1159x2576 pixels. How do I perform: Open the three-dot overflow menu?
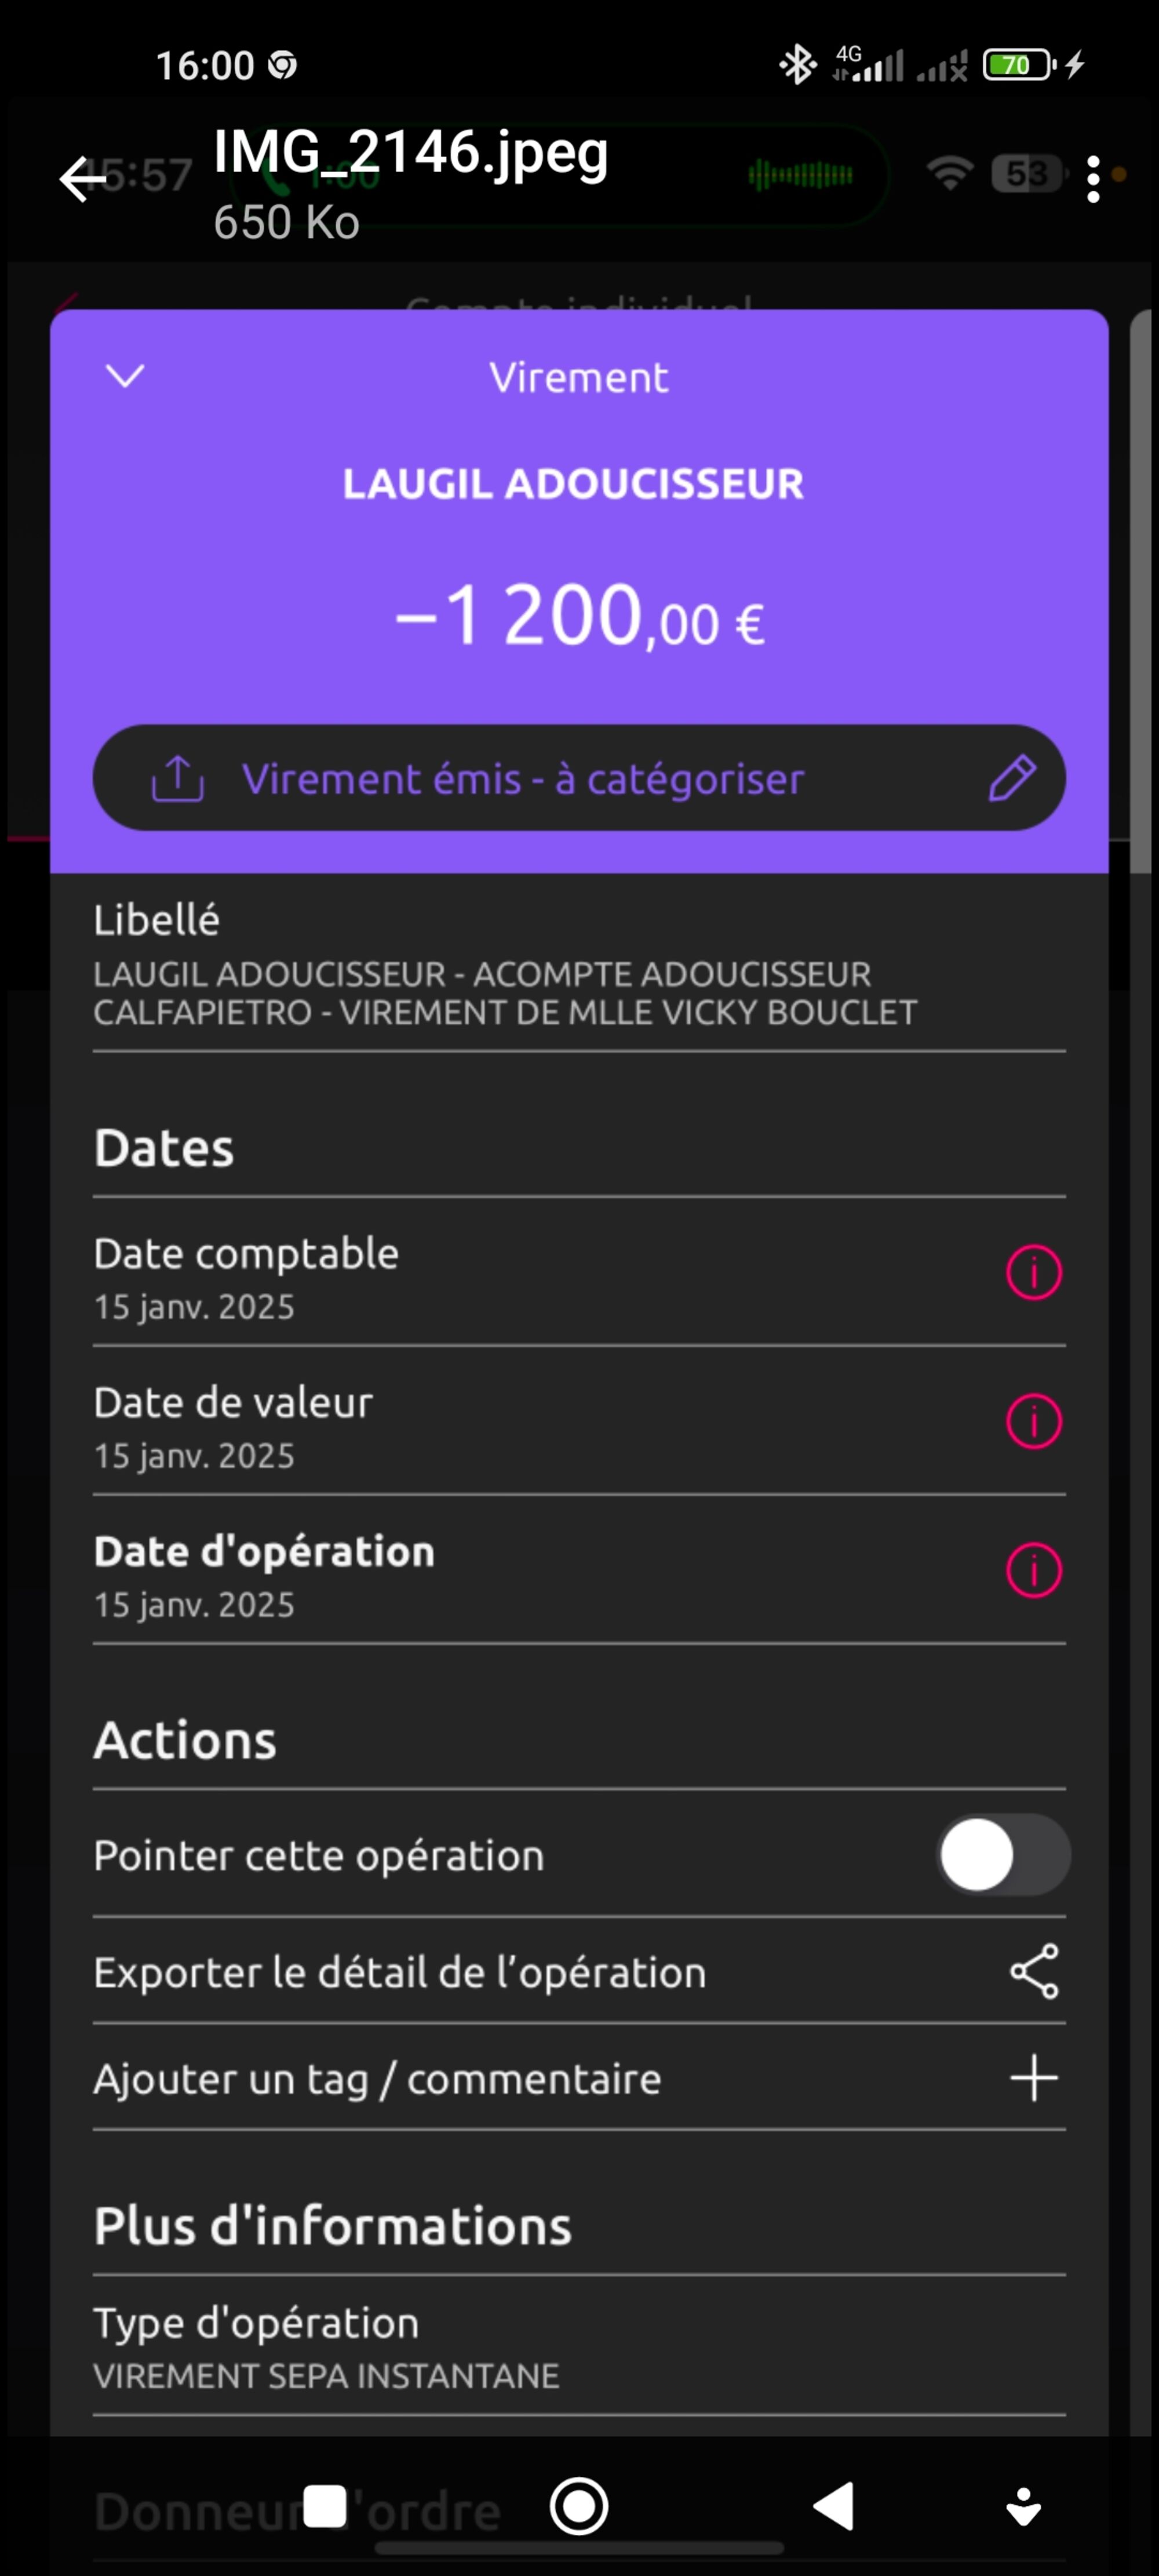(1093, 179)
